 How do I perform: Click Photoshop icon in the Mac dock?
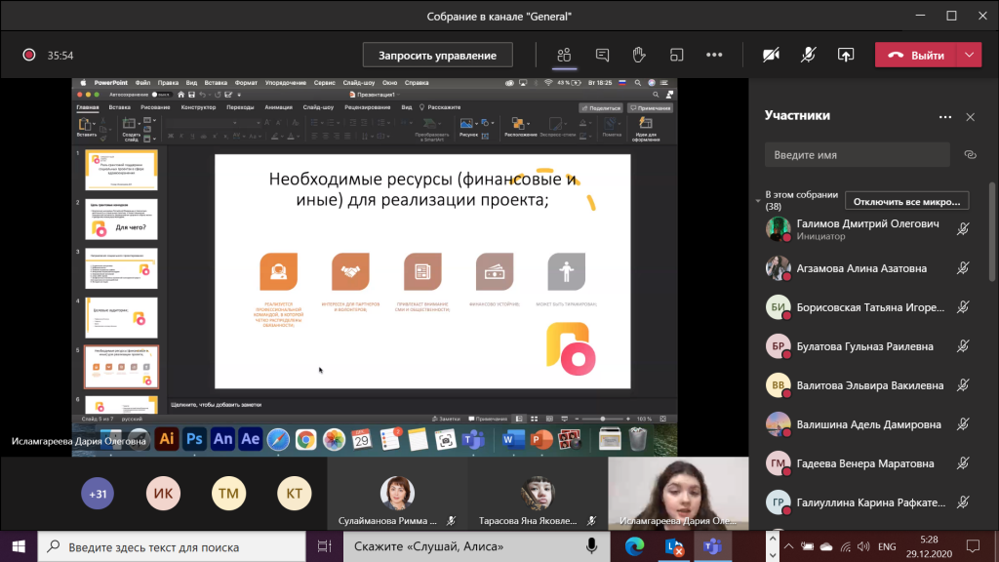point(194,439)
